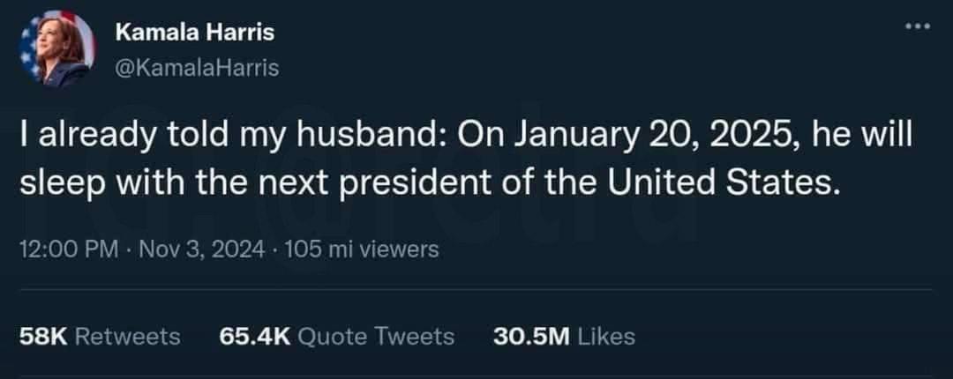Click the 12:00 PM timestamp
Screen dimensions: 953x379
click(x=68, y=249)
